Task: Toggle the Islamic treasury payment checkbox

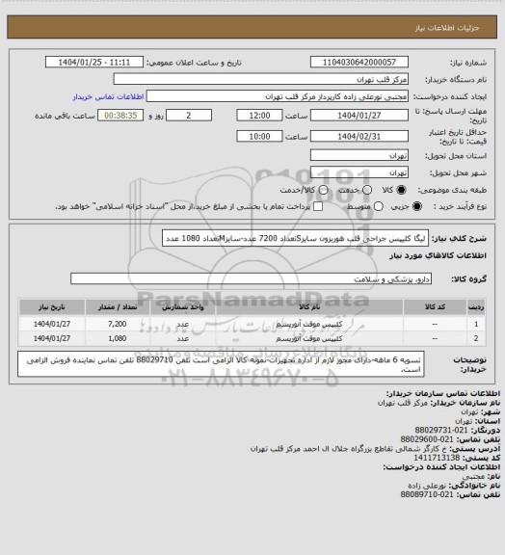Action: [x=318, y=207]
